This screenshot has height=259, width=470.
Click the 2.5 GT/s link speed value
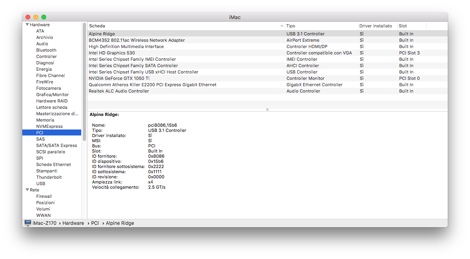(157, 187)
